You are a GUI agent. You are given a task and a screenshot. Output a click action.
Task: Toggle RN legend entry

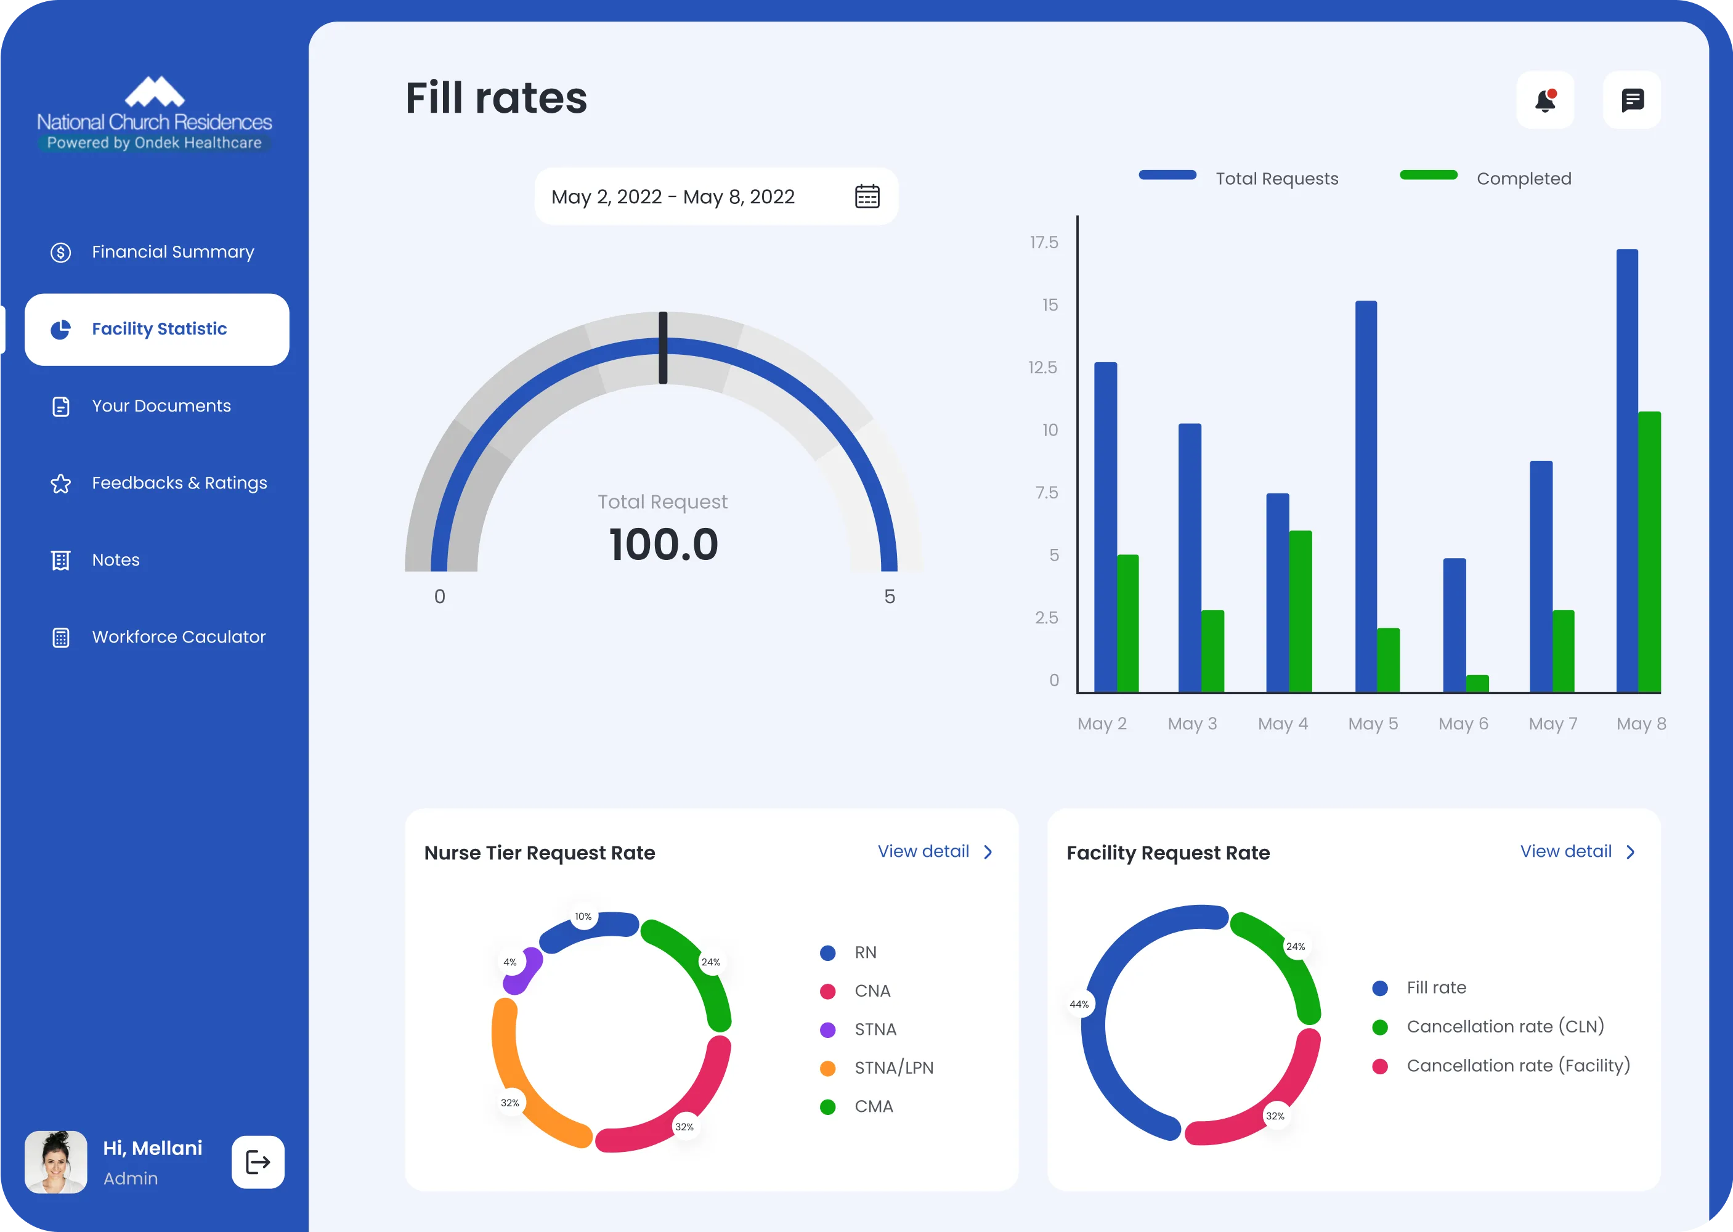848,953
